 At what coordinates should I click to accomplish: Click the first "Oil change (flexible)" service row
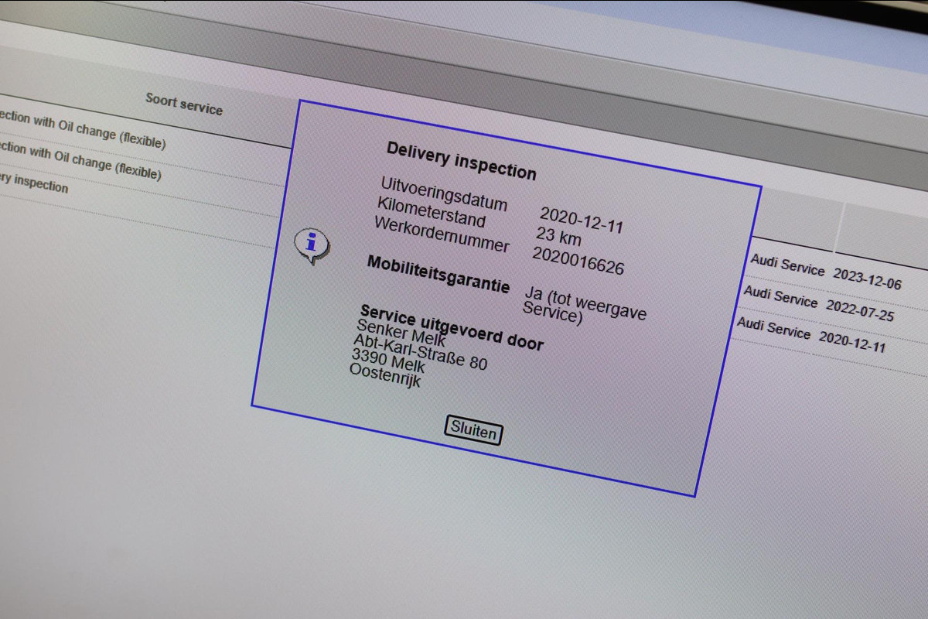click(x=81, y=129)
